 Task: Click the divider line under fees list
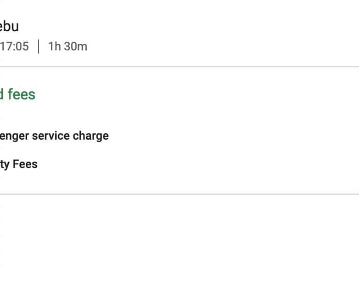(179, 194)
